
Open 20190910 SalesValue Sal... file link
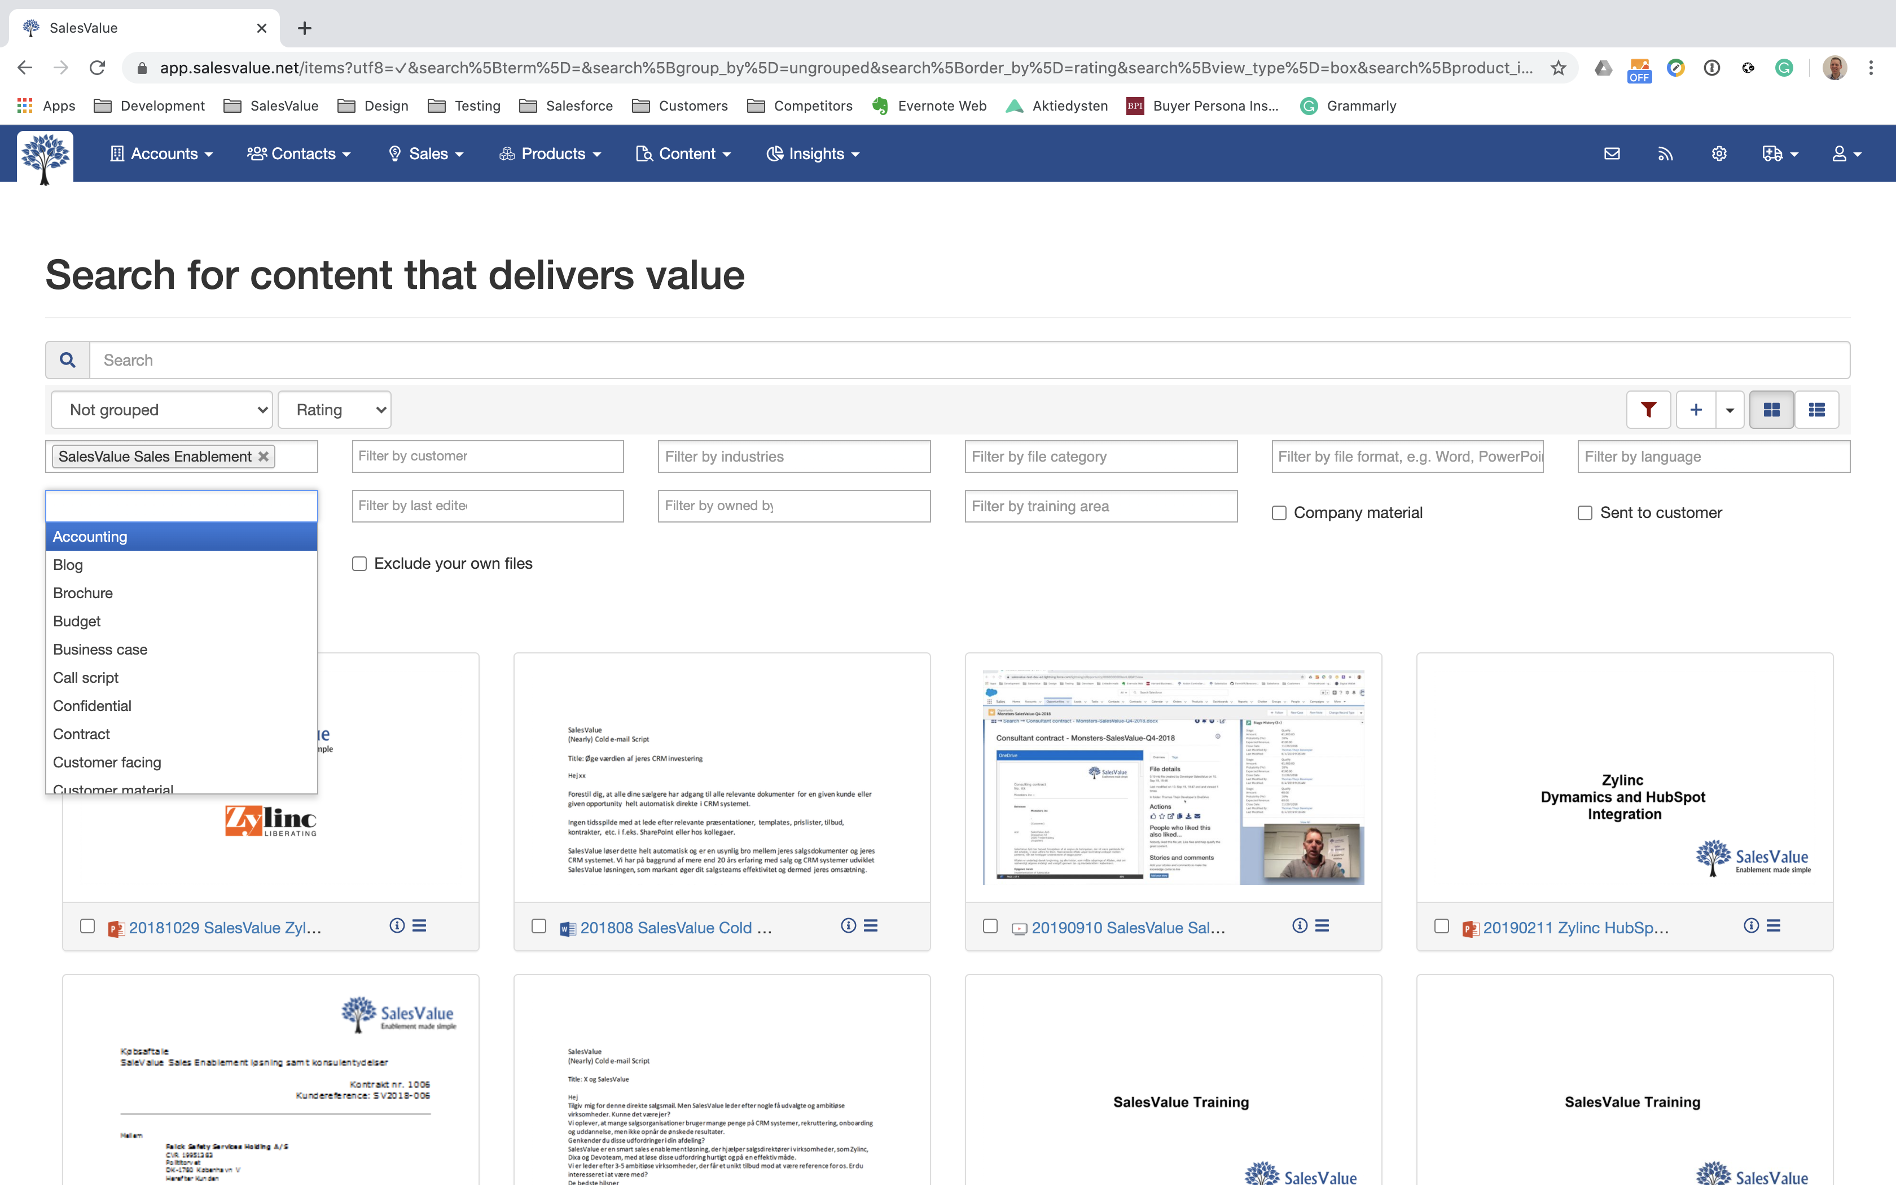click(x=1127, y=927)
